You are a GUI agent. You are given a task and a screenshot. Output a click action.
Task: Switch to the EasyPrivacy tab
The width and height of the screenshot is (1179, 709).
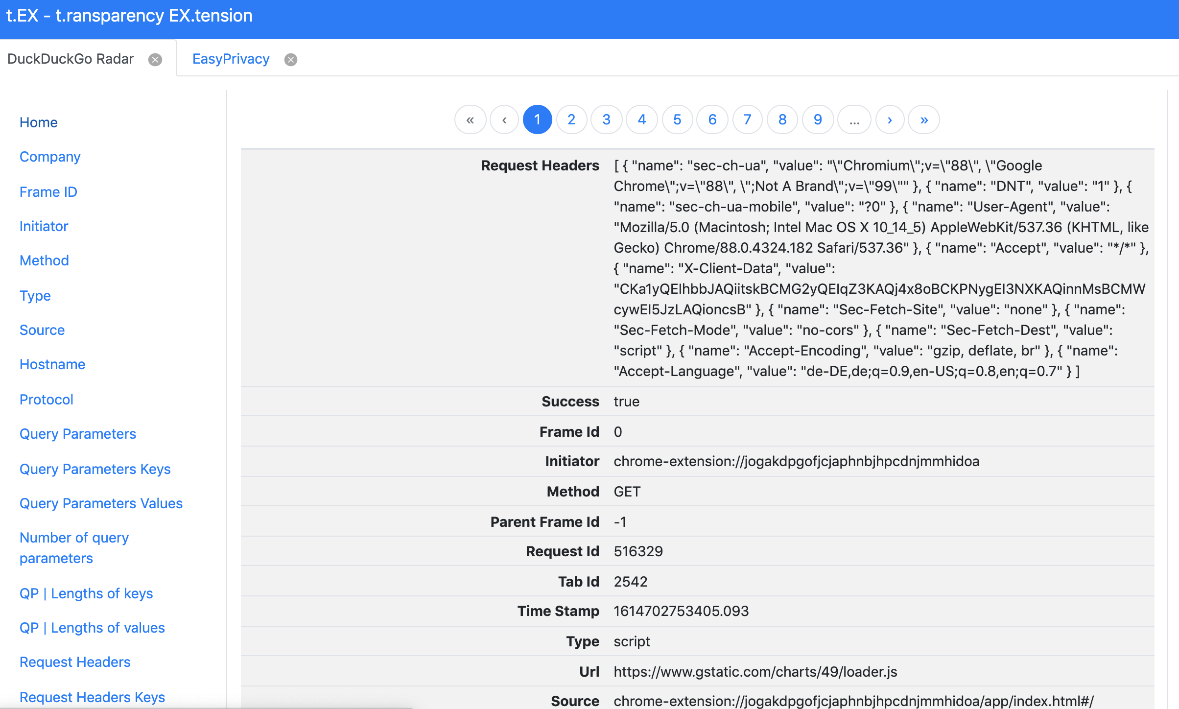pyautogui.click(x=231, y=59)
